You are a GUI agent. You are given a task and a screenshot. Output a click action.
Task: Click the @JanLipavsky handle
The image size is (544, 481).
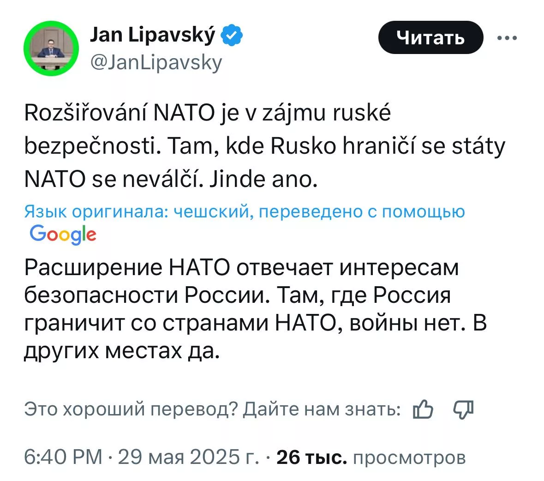coord(156,62)
